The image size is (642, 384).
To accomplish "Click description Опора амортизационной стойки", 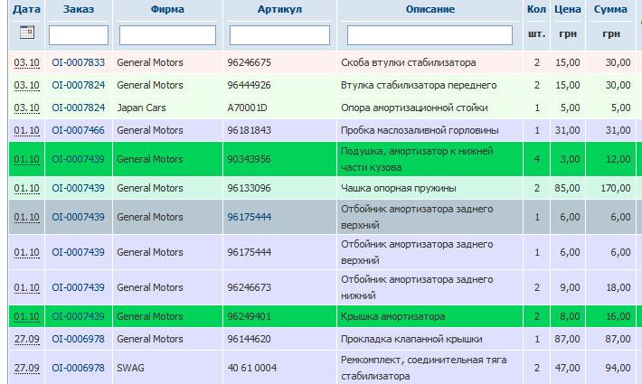I will (414, 108).
